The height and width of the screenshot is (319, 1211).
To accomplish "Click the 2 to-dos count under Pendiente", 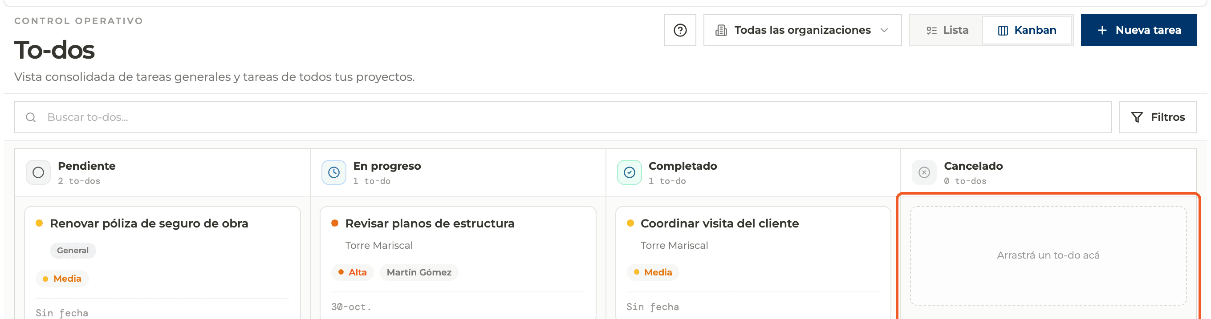I will (79, 181).
